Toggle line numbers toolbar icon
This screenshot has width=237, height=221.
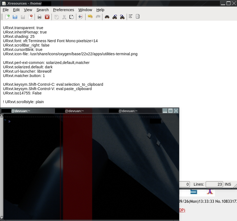(x=138, y=16)
